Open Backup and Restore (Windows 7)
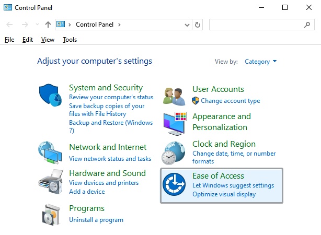 pos(111,126)
